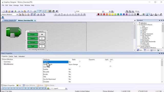Open the Tags panel tab
Viewport: 164px width, 92px height.
pos(19,85)
